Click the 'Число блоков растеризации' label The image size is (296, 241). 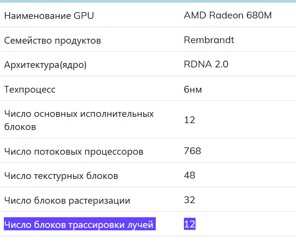pos(67,200)
